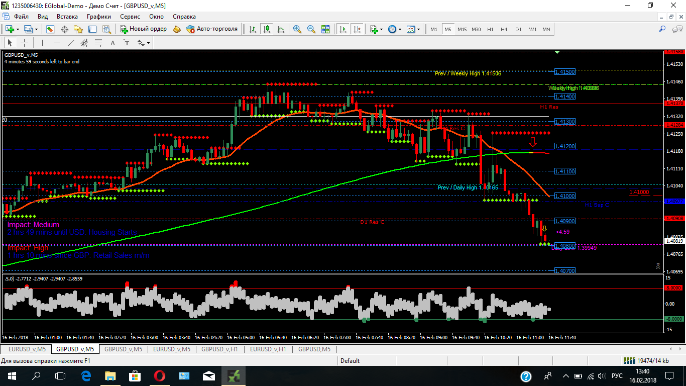Viewport: 686px width, 386px height.
Task: Open the search magnifier in the toolbar
Action: point(662,29)
